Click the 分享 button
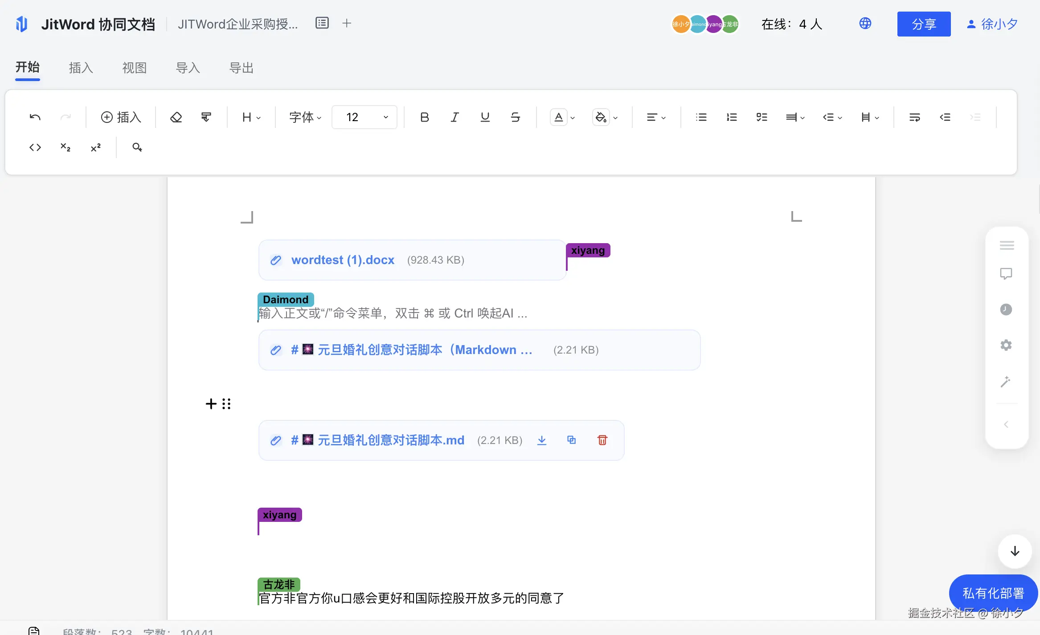 tap(923, 24)
